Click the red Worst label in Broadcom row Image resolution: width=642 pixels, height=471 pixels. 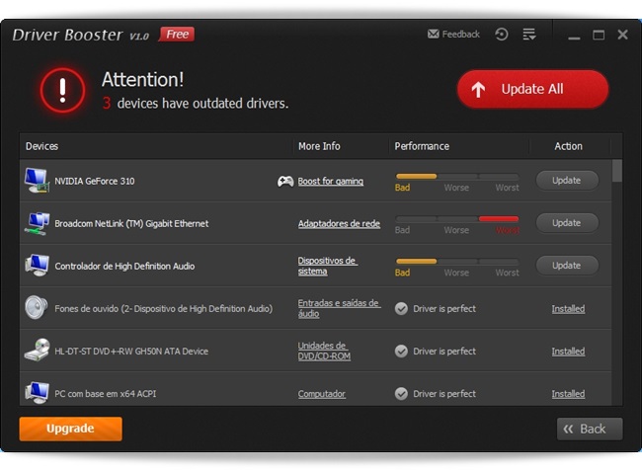coord(508,230)
